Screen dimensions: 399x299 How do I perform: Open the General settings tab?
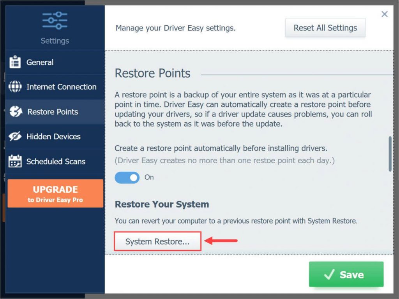55,62
